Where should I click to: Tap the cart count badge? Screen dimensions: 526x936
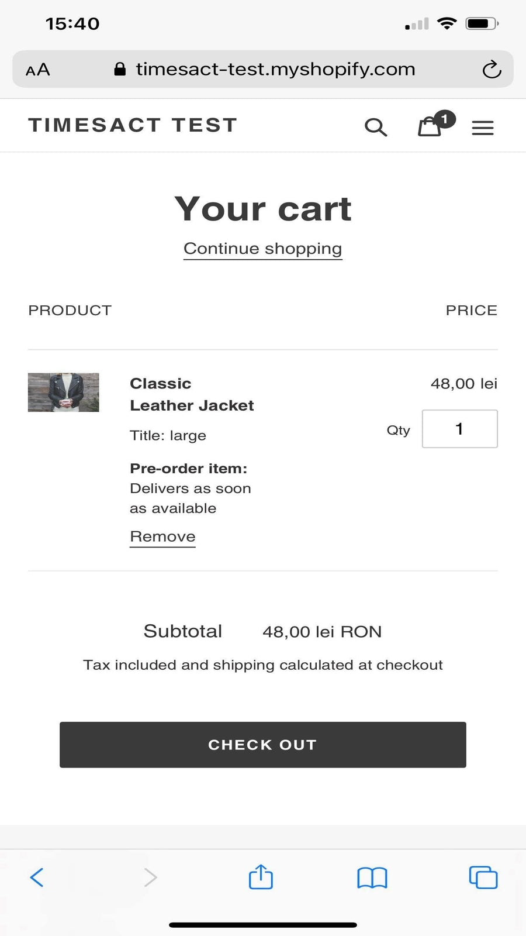pyautogui.click(x=445, y=119)
